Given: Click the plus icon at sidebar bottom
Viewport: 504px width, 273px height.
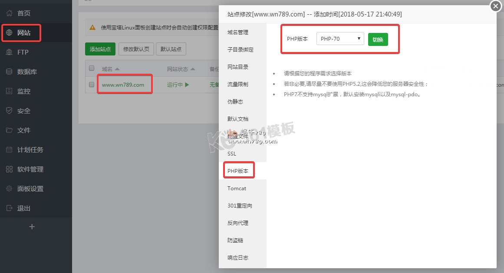Looking at the screenshot, I should pyautogui.click(x=32, y=227).
